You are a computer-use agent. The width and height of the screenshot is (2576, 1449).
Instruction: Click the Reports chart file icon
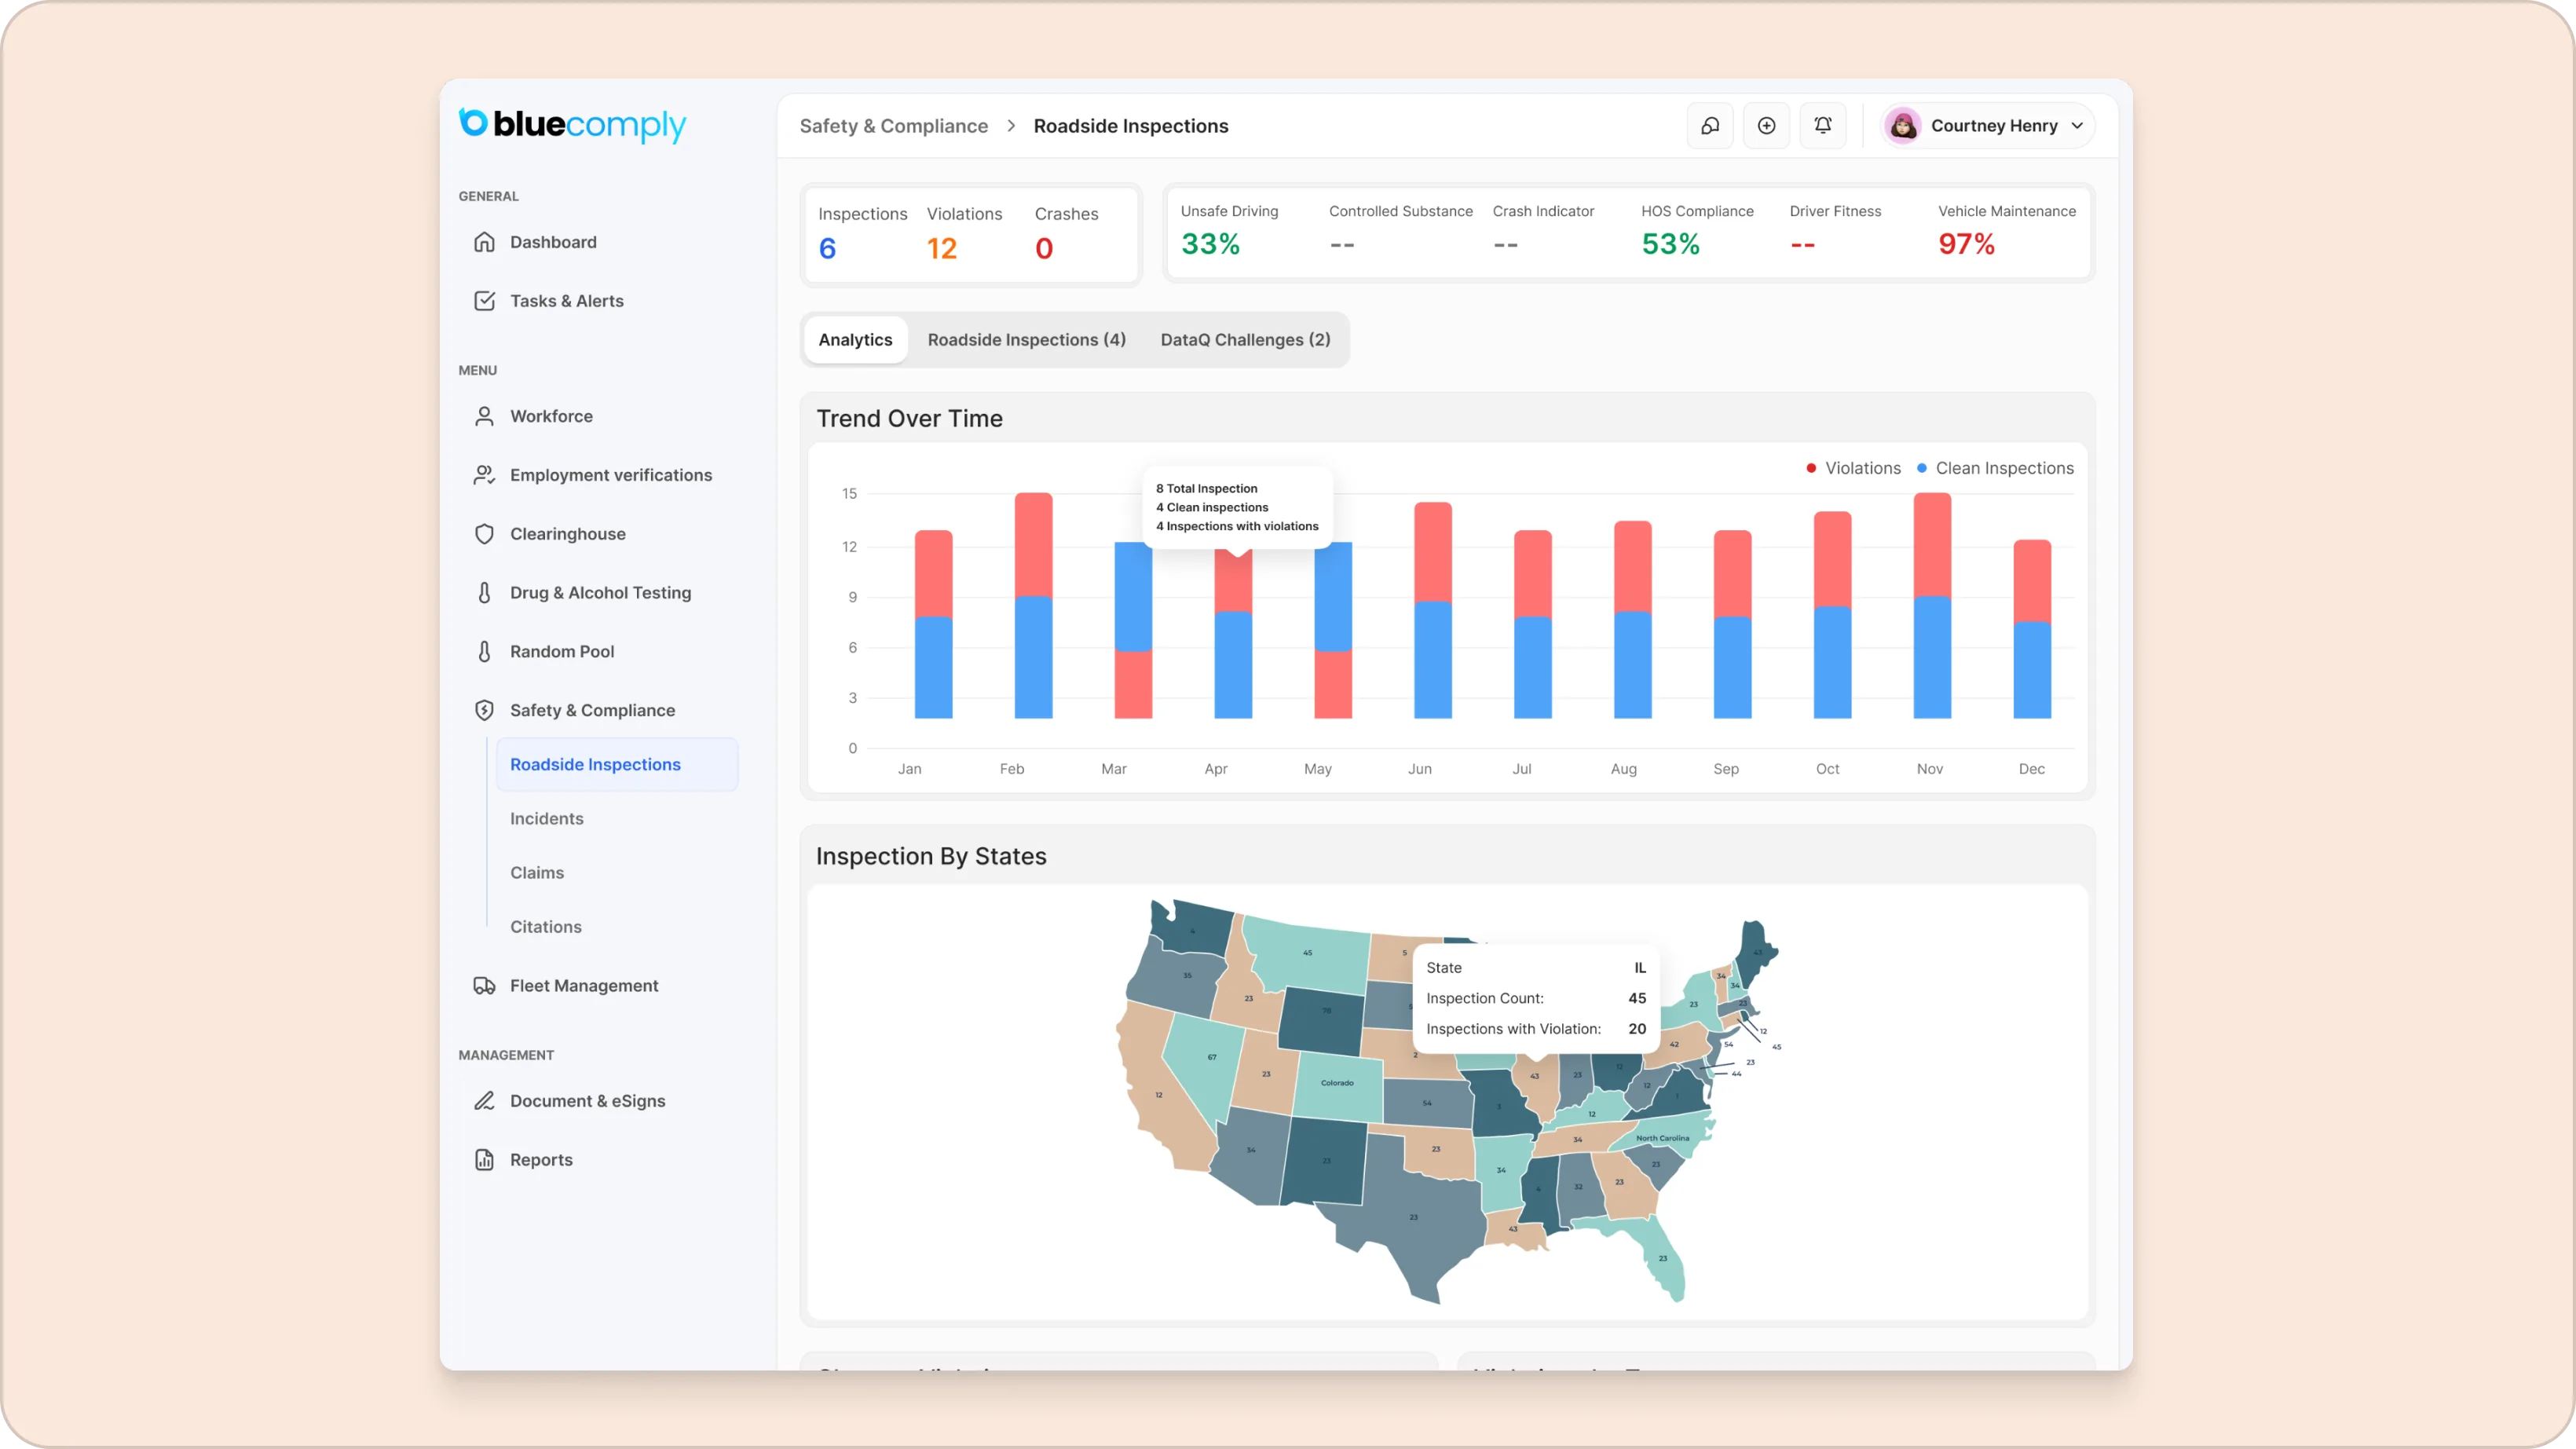click(484, 1160)
